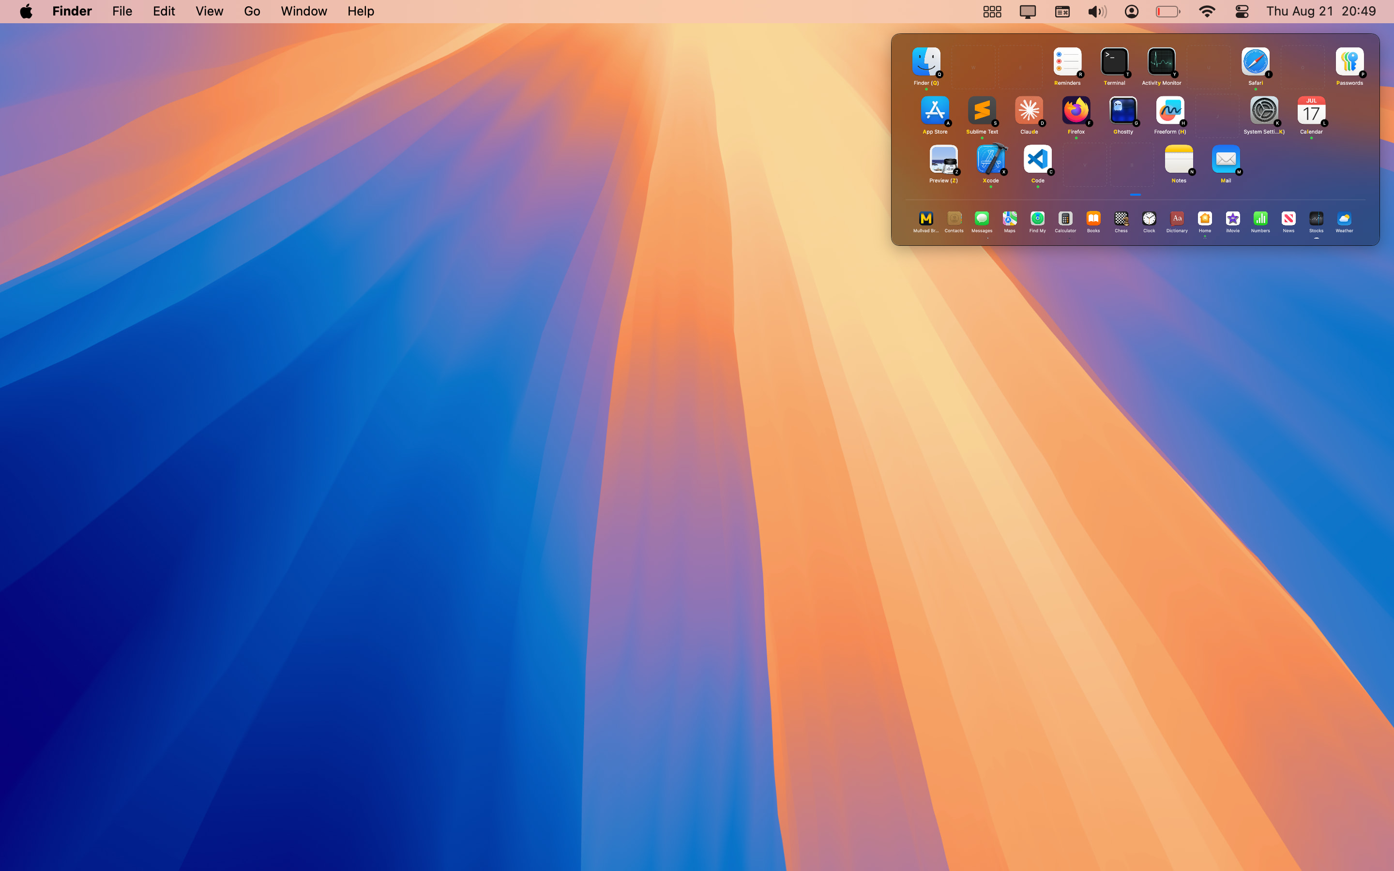Open Freeform app icon
Viewport: 1394px width, 871px height.
[1169, 111]
